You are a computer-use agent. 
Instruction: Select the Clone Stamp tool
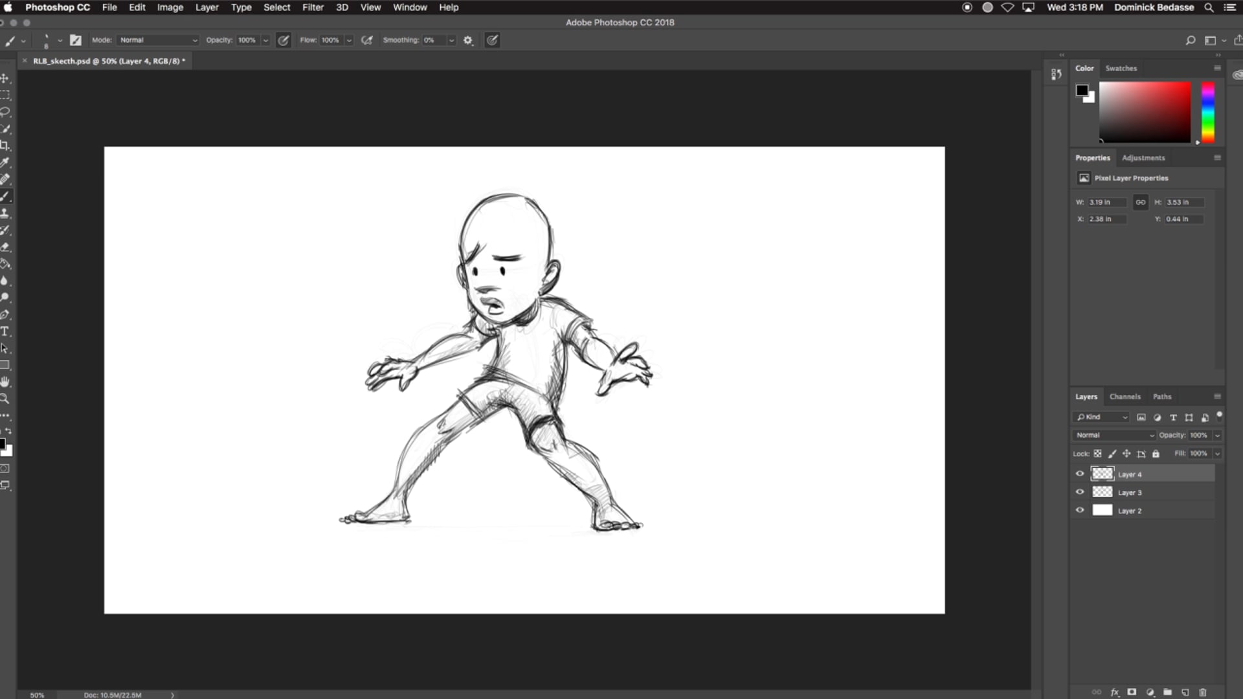pyautogui.click(x=6, y=213)
